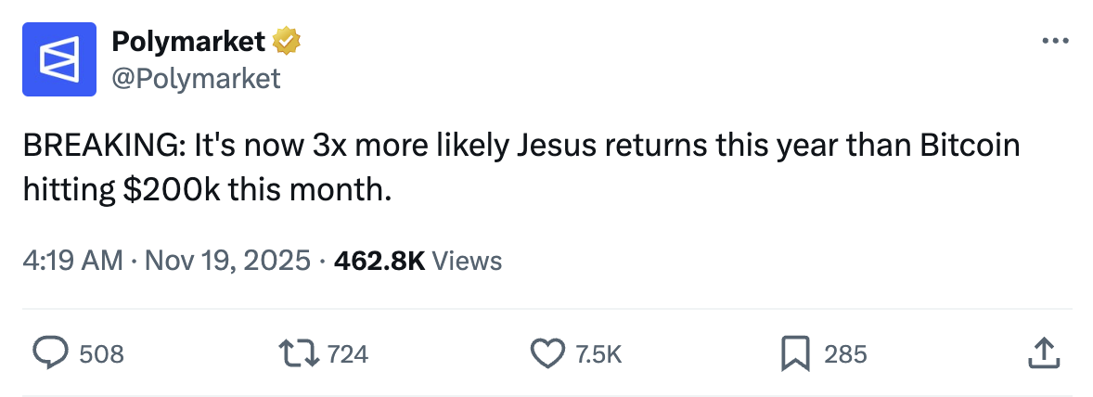Image resolution: width=1093 pixels, height=397 pixels.
Task: Click the gold verified badge
Action: [286, 41]
